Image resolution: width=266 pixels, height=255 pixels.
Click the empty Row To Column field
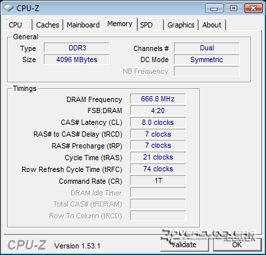(158, 216)
